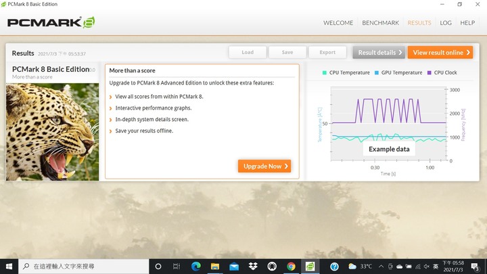Click the Load results button
The image size is (487, 274).
tap(248, 52)
